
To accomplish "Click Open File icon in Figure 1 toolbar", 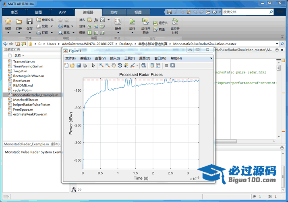I will [73, 65].
